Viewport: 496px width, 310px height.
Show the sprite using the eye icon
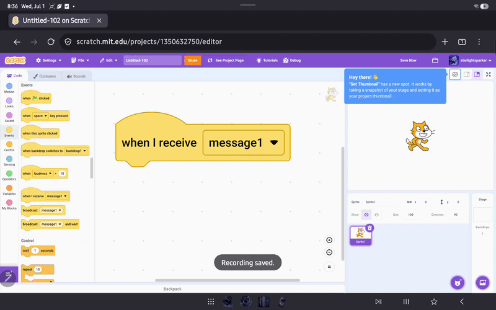pyautogui.click(x=366, y=215)
